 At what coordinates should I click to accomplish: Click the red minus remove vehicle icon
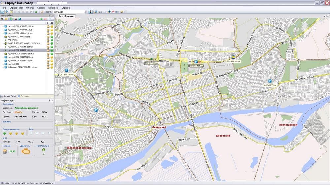[x=45, y=19]
